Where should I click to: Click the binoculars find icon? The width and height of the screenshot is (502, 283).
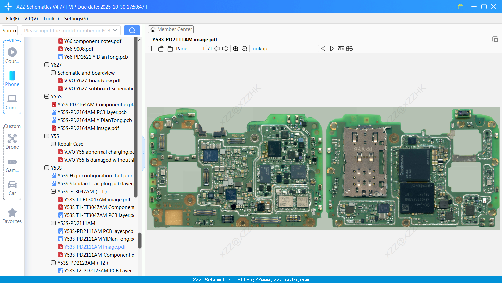tap(349, 49)
